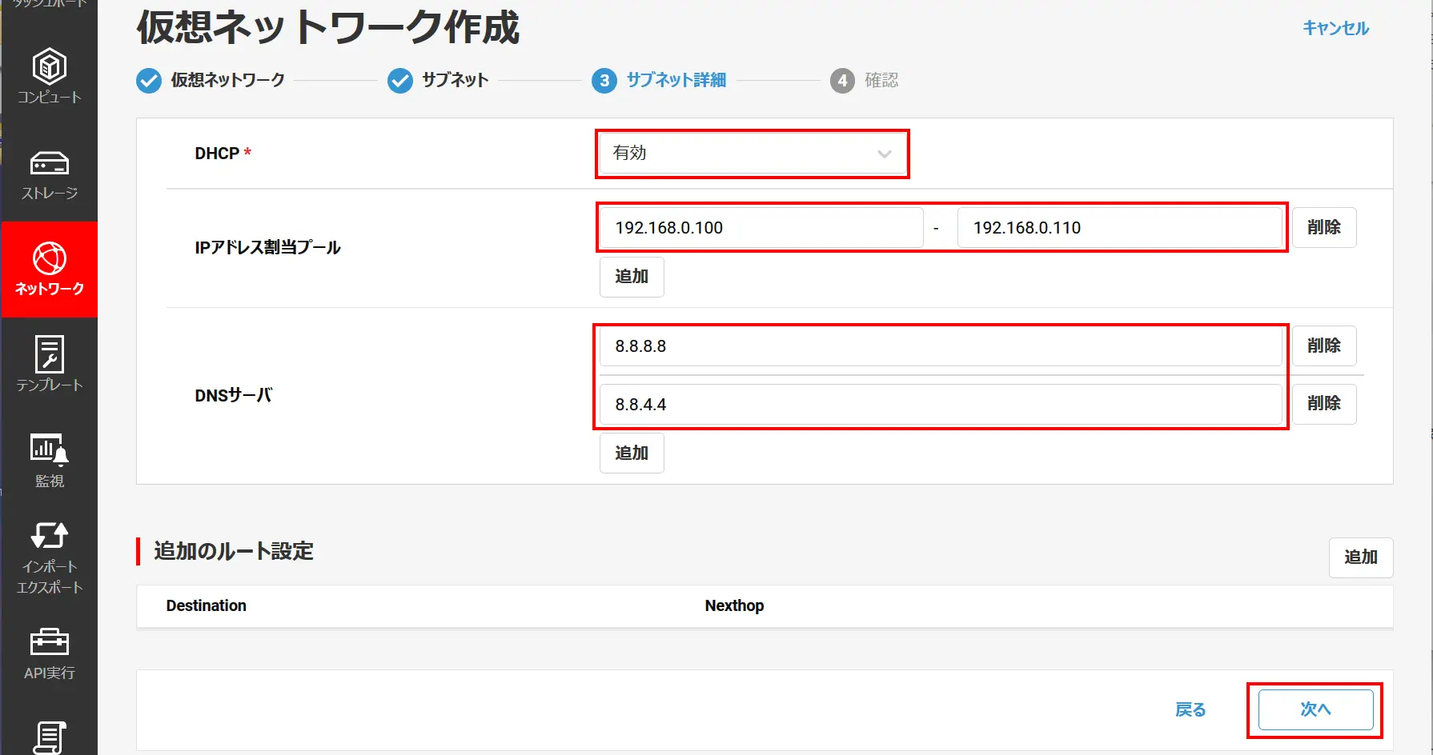Open the Import/Export (インポートエクスポート) sidebar icon
The image size is (1433, 755).
(x=50, y=557)
